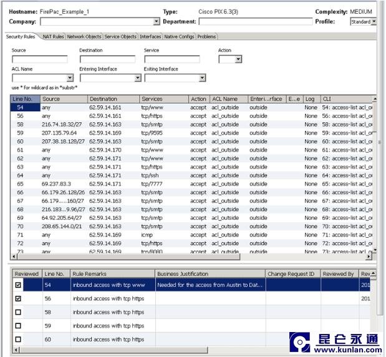
Task: Sort rules by Line No. column header
Action: coord(26,99)
